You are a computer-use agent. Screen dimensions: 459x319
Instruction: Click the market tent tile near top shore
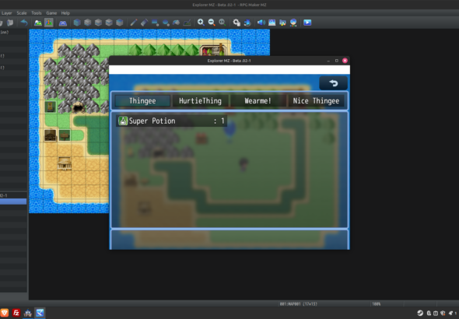click(x=213, y=50)
